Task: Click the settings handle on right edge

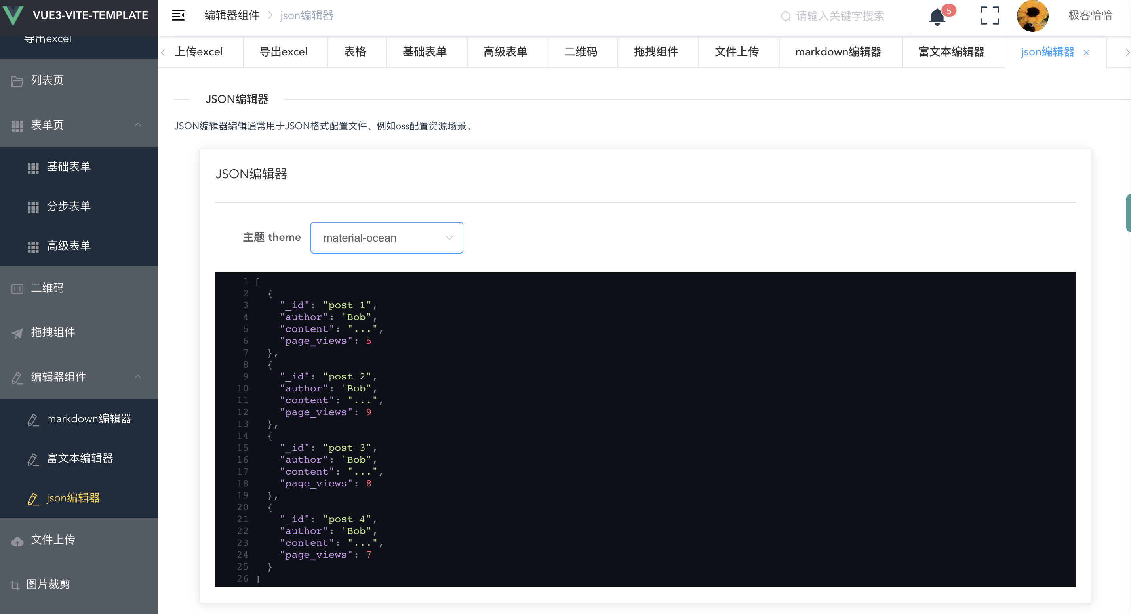Action: pyautogui.click(x=1128, y=213)
